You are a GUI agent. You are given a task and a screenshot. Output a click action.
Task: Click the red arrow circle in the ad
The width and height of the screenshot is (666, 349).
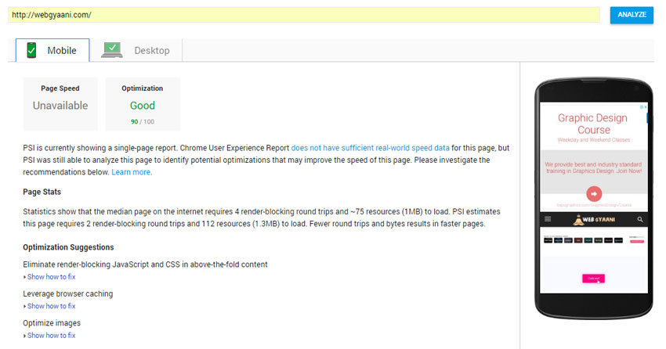593,194
